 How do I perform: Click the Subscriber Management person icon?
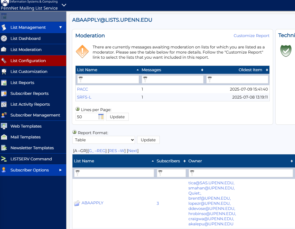[x=4, y=115]
